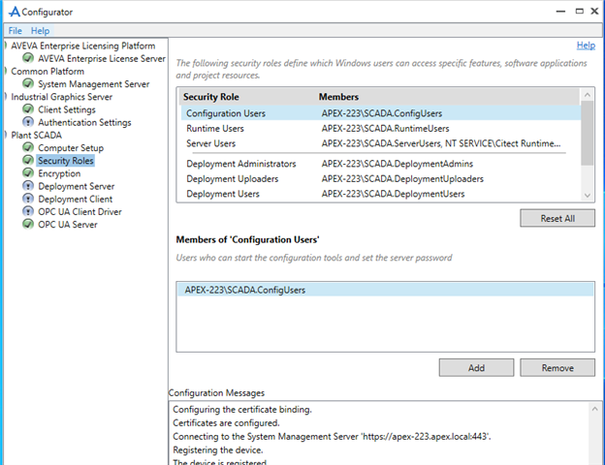Select the Configuration Users role row
Screen dimensions: 605x465
(x=380, y=113)
